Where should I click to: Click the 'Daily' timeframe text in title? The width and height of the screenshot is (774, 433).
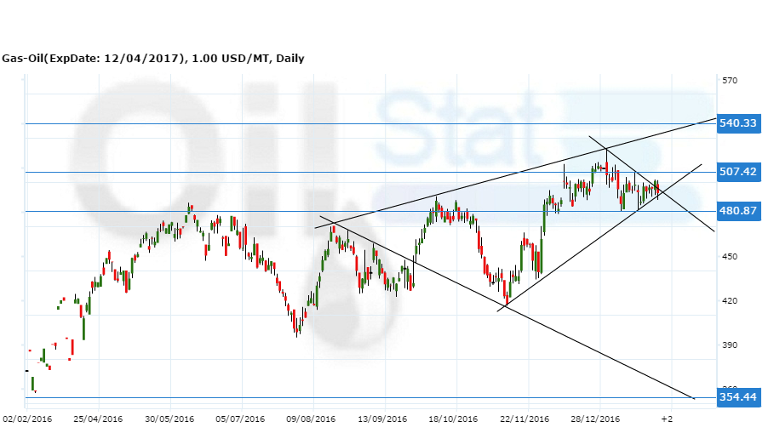click(x=290, y=59)
